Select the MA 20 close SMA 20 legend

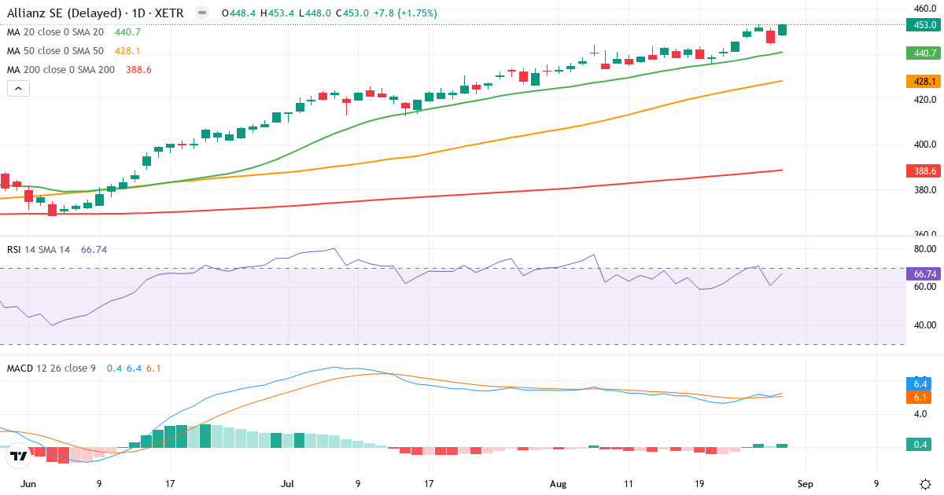tap(55, 31)
